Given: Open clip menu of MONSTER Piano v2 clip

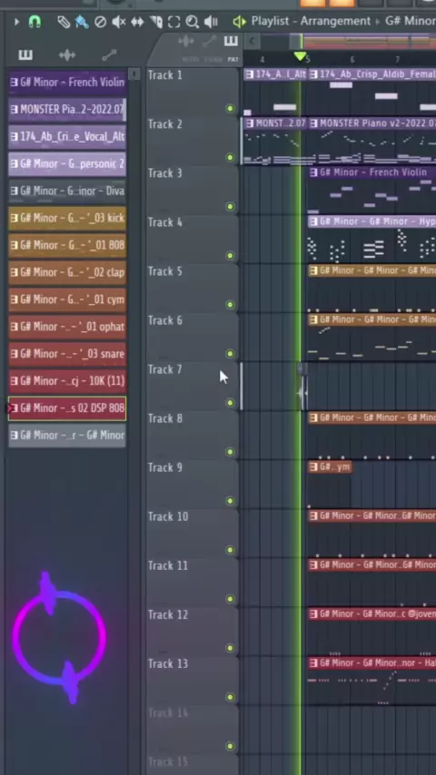Looking at the screenshot, I should tap(313, 123).
